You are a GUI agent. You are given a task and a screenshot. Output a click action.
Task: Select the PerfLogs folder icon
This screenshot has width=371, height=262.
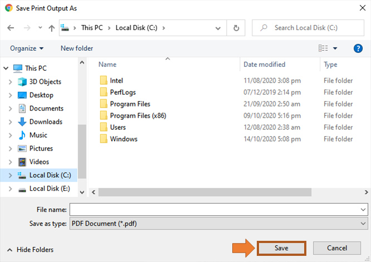click(104, 92)
